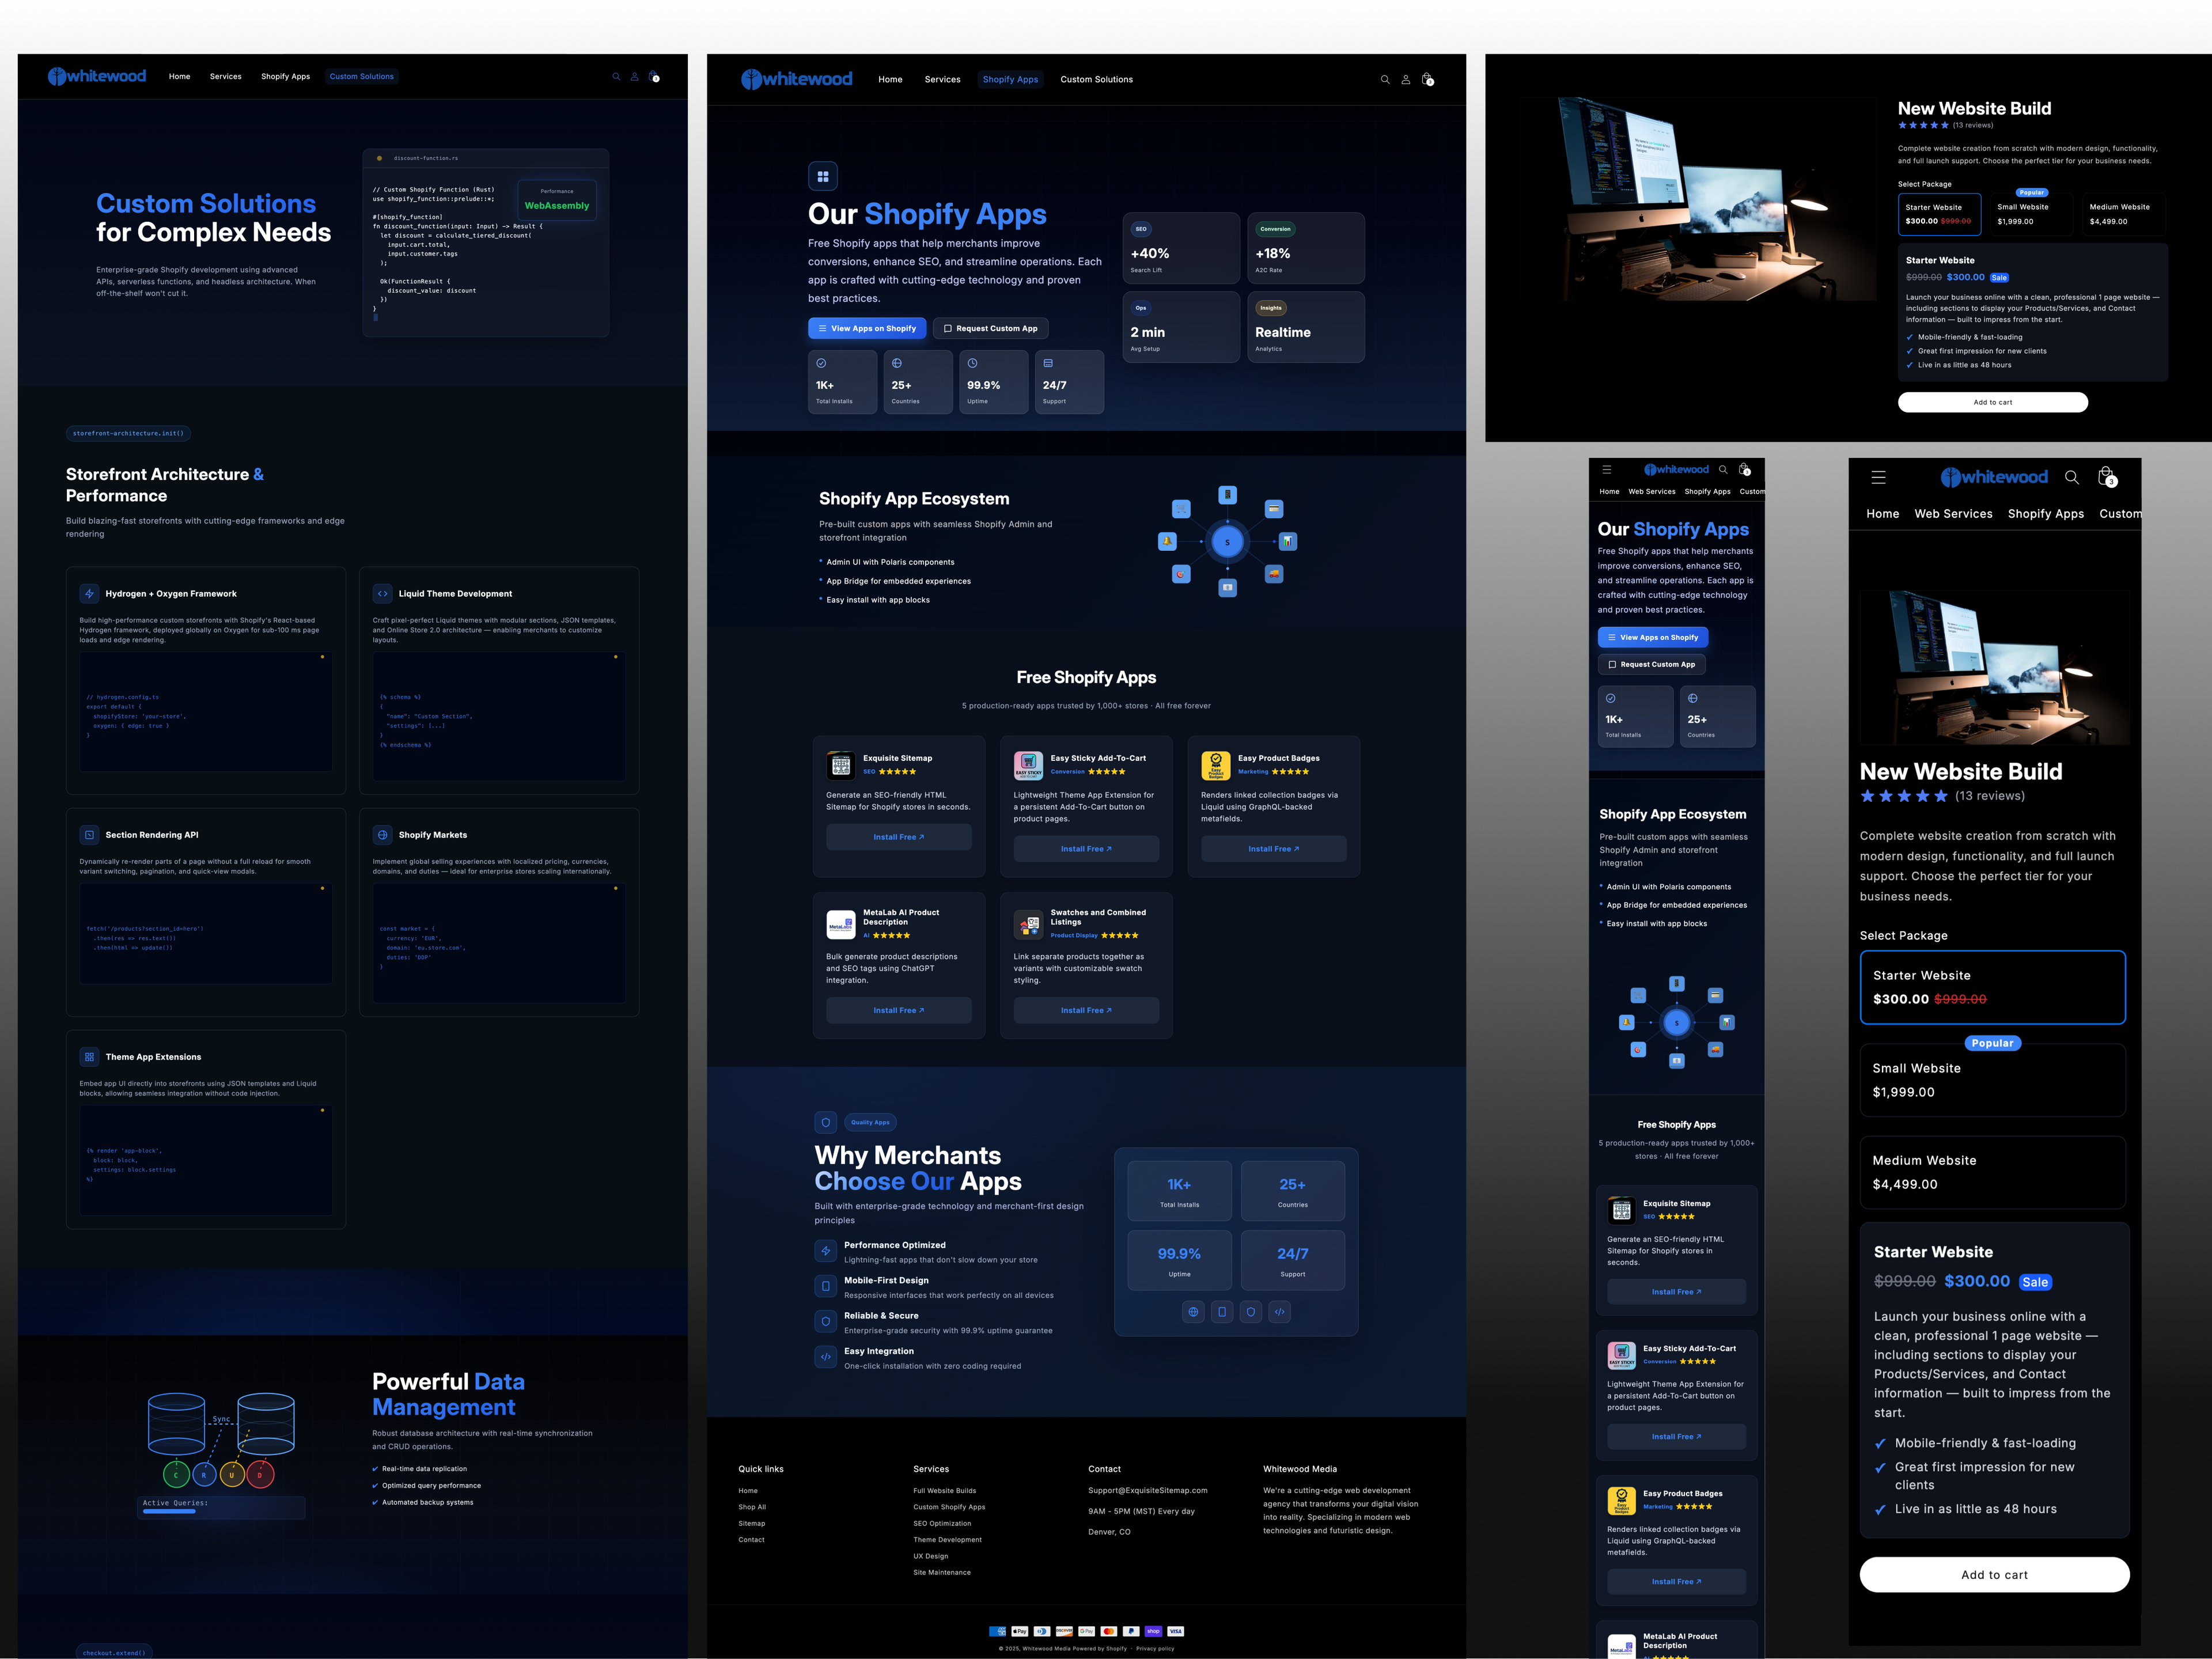Open the cart bag icon in the middle header
Viewport: 2212px width, 1659px height.
pyautogui.click(x=1427, y=79)
